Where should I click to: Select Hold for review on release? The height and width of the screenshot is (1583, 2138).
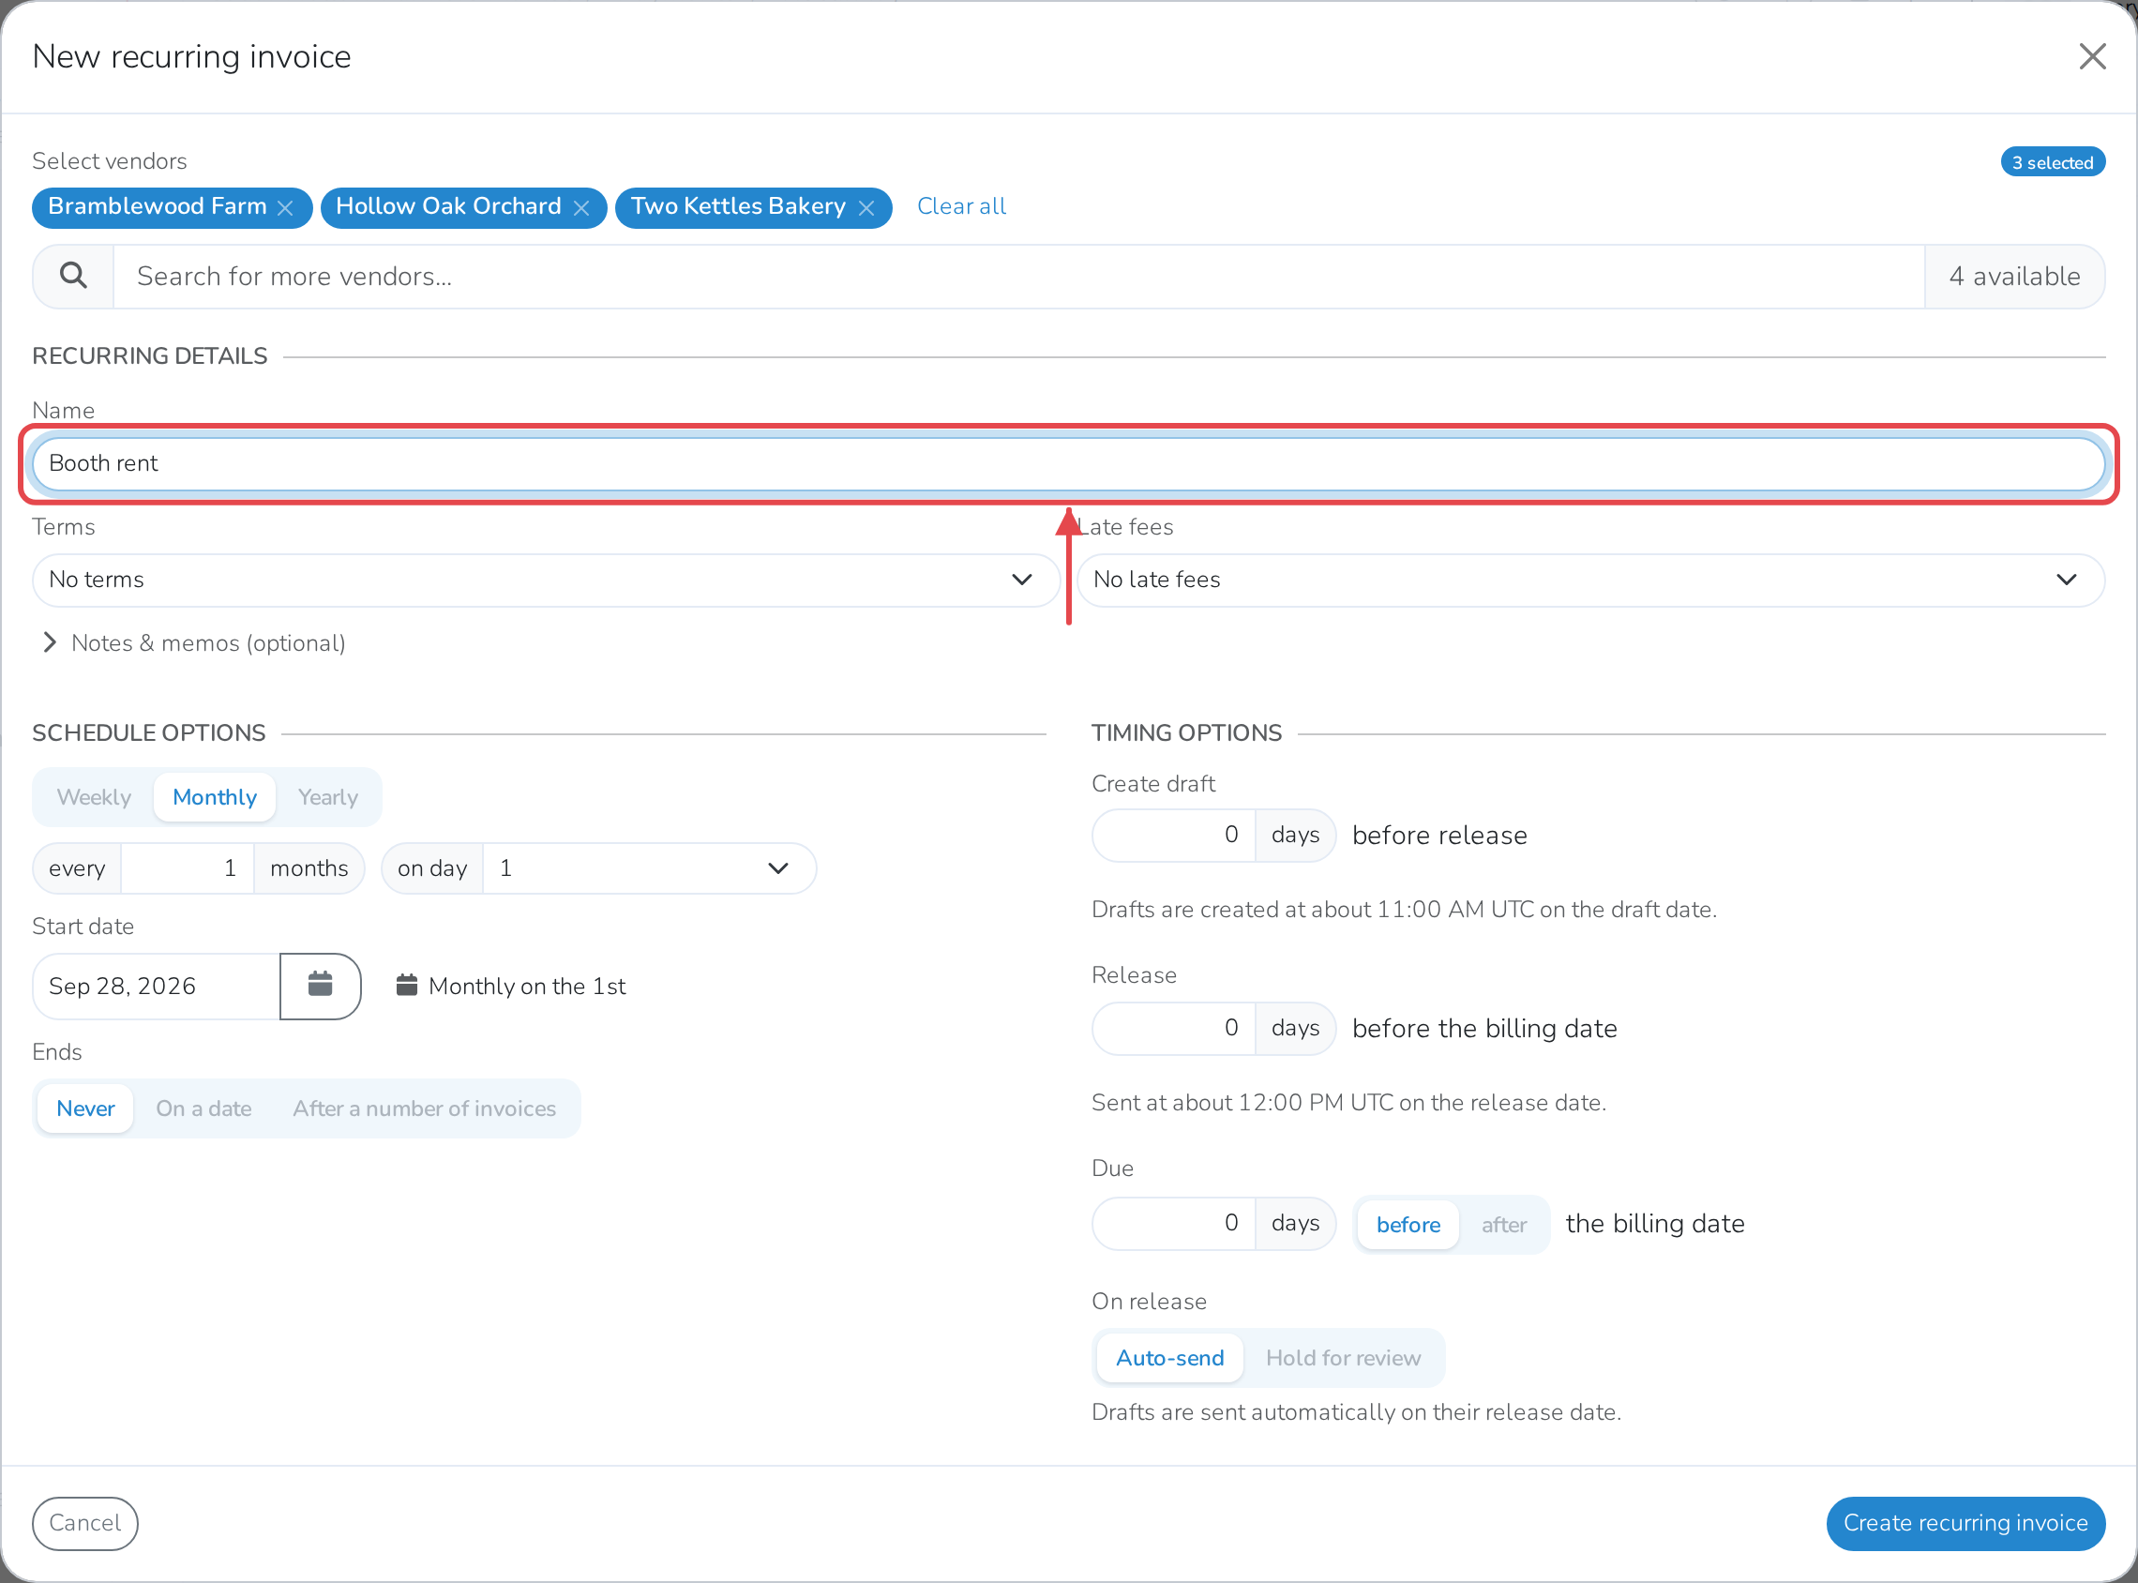(x=1343, y=1358)
